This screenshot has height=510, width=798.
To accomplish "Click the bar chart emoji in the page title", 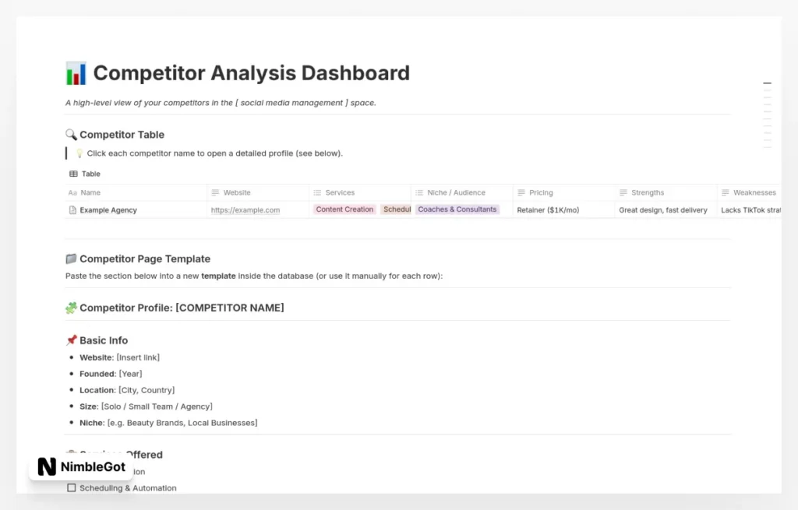I will coord(75,72).
